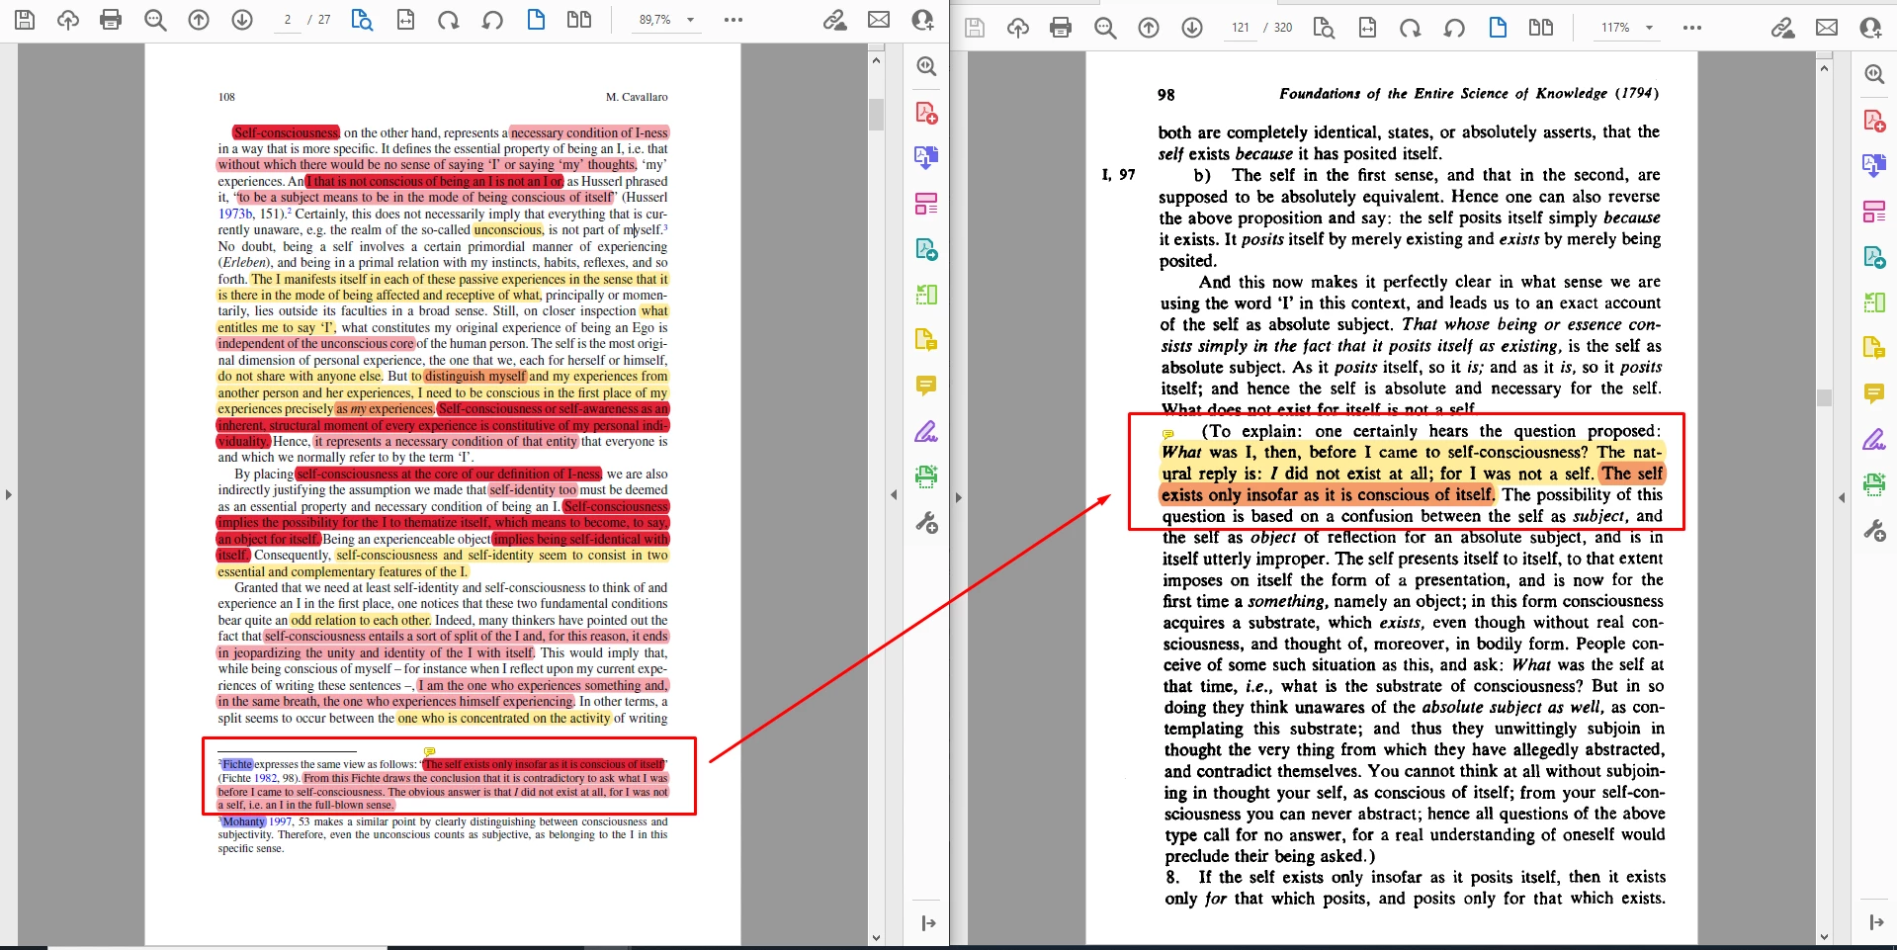Open Fill & Sign pen tool right sidebar
This screenshot has width=1897, height=950.
[1874, 440]
